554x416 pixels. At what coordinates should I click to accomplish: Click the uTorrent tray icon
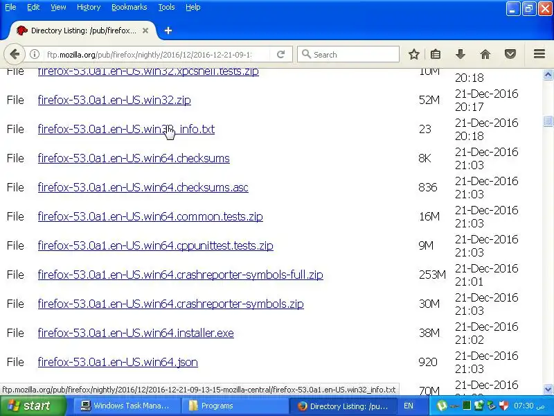[x=441, y=406]
